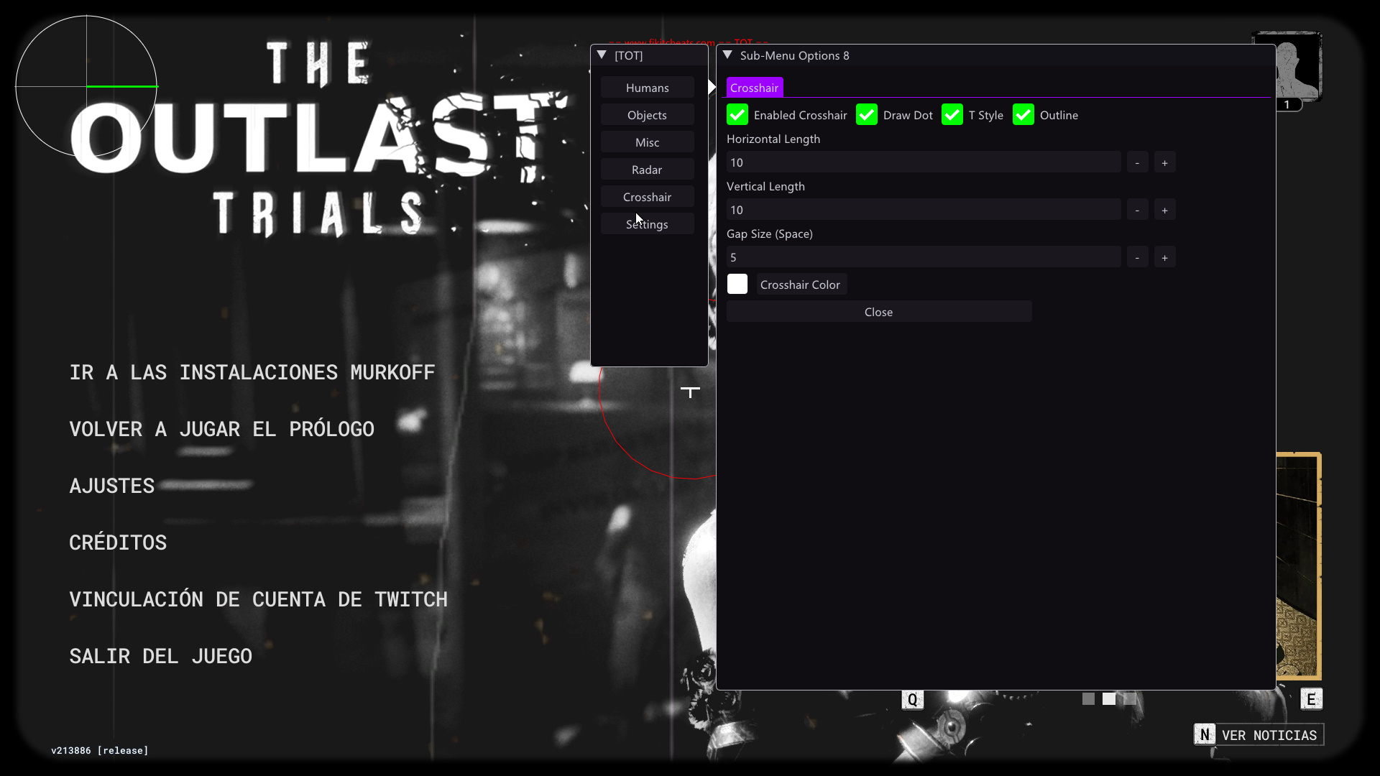
Task: Click the Crosshair Color label button
Action: (x=801, y=285)
